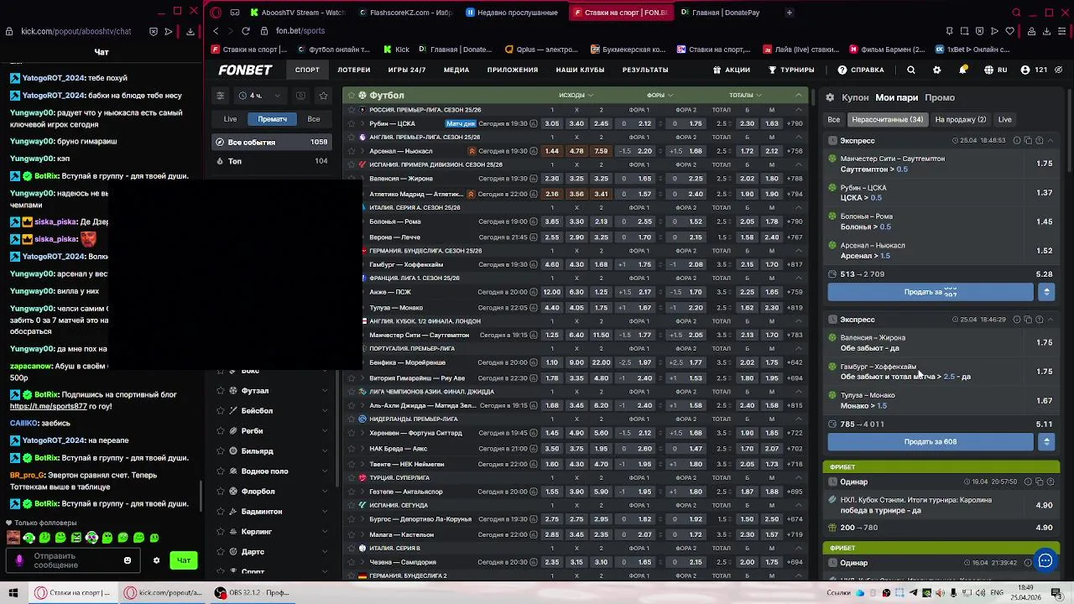Collapse the first Экспресс bet card
1074x604 pixels.
1051,141
